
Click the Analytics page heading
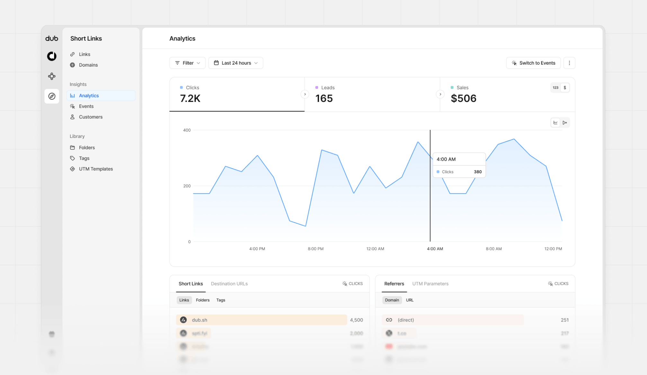[x=182, y=38]
